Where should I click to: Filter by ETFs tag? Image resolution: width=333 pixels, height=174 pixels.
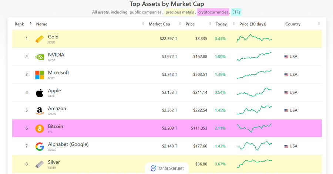click(x=236, y=12)
